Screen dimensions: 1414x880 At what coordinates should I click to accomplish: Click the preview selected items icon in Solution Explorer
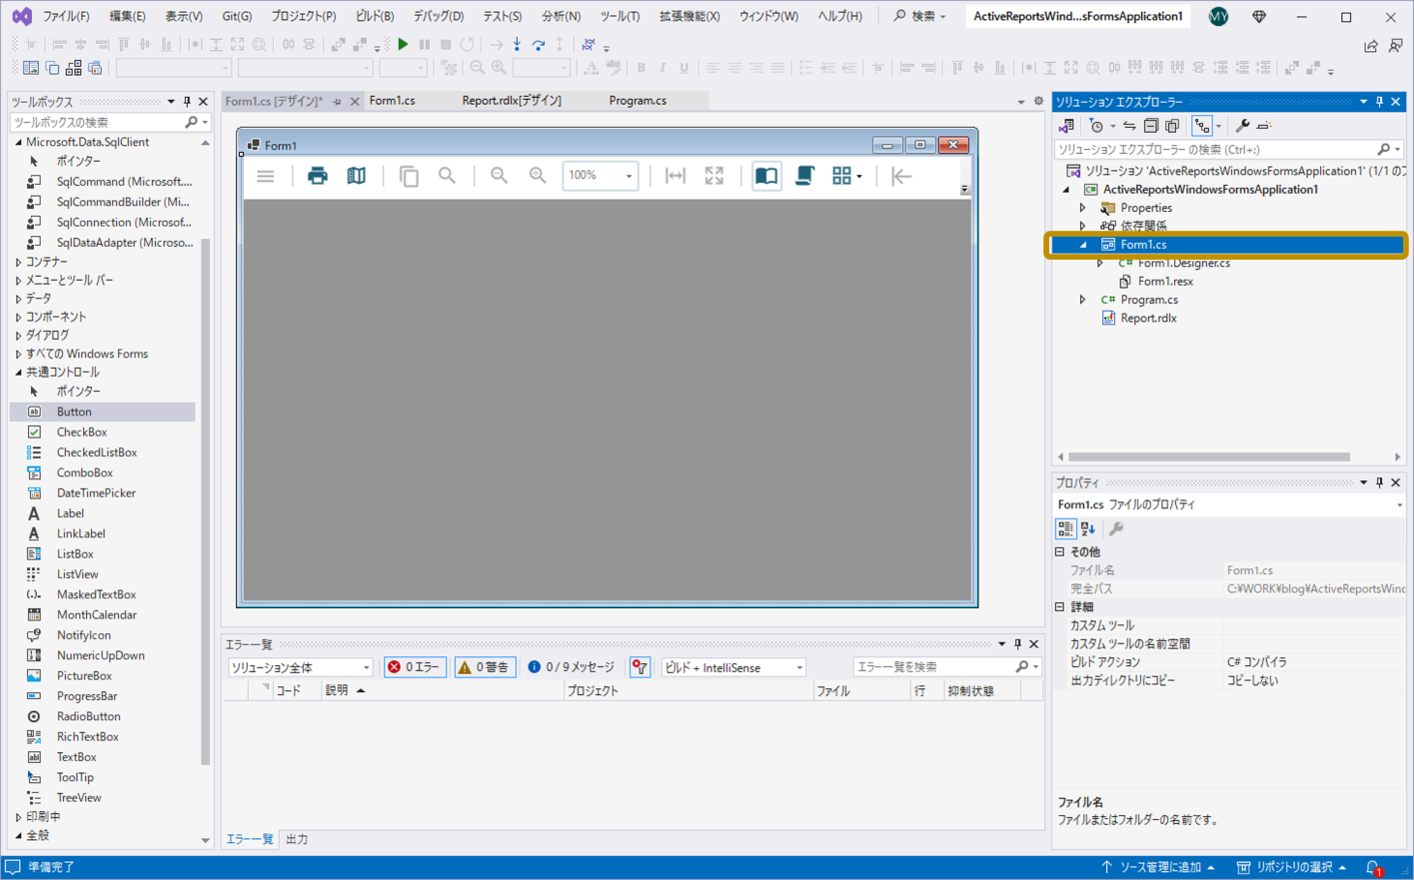pos(1264,126)
